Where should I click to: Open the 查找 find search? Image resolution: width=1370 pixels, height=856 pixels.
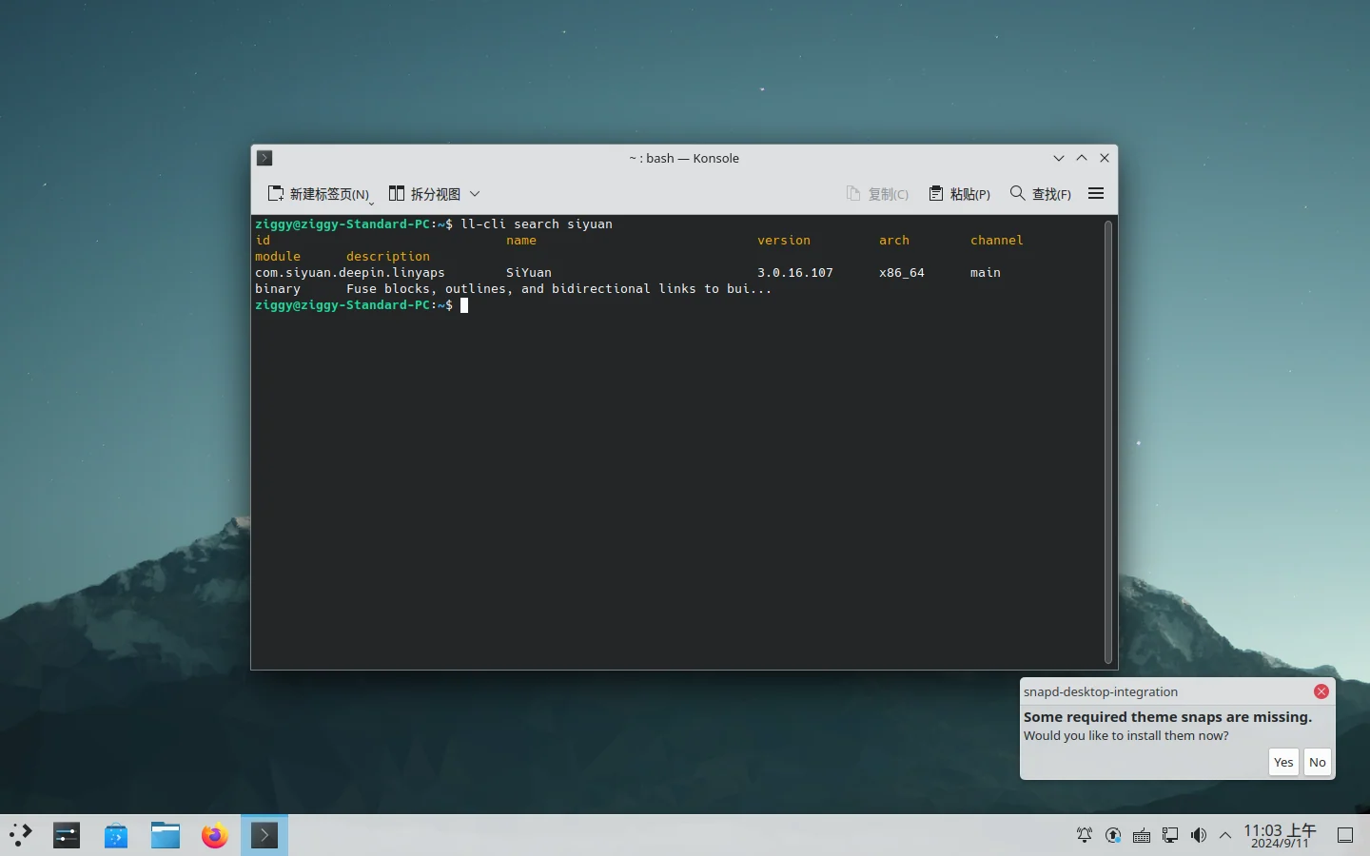pyautogui.click(x=1041, y=194)
